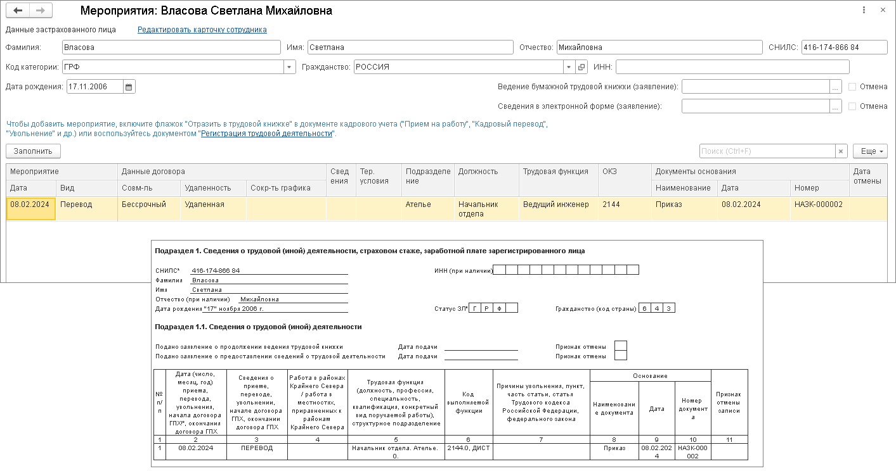Select the Приказ cell in Наименование column
Screen dimensions: 896x471
coord(684,209)
